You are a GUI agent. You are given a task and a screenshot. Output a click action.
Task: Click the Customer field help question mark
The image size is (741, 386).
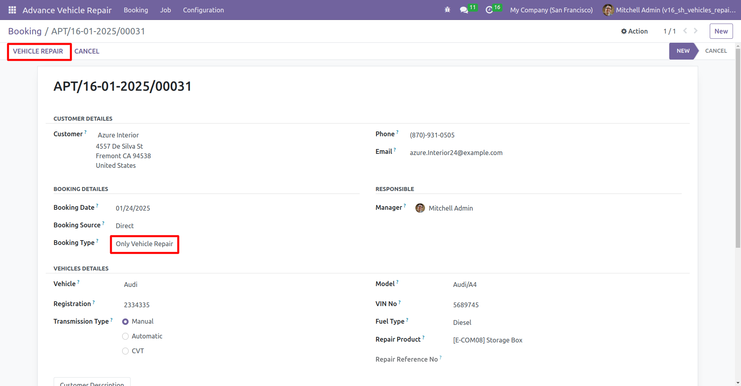pos(85,132)
